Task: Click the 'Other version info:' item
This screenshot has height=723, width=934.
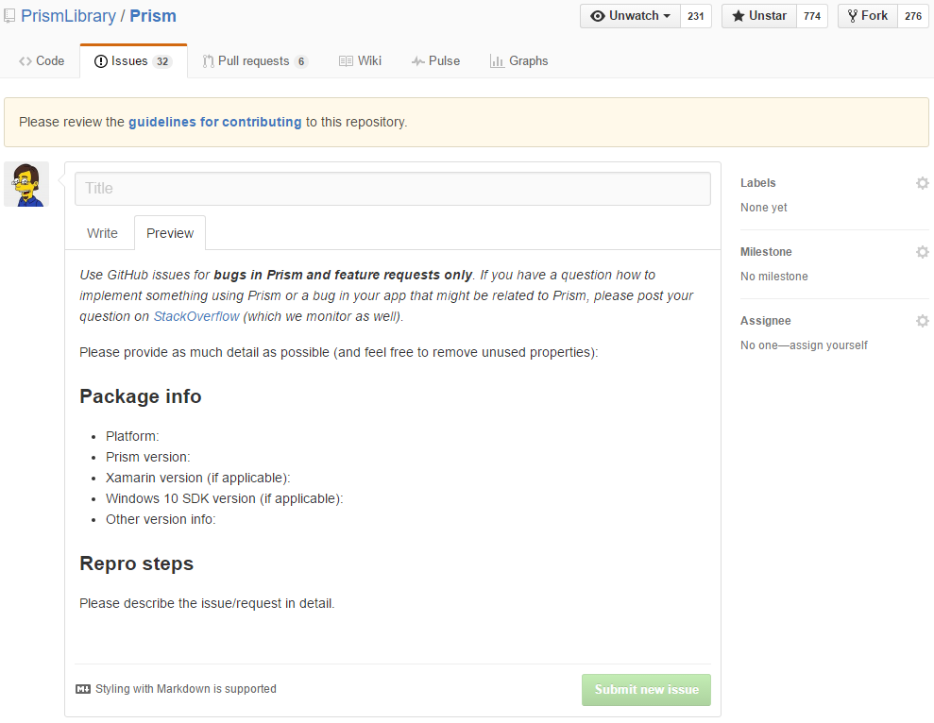Action: 161,519
